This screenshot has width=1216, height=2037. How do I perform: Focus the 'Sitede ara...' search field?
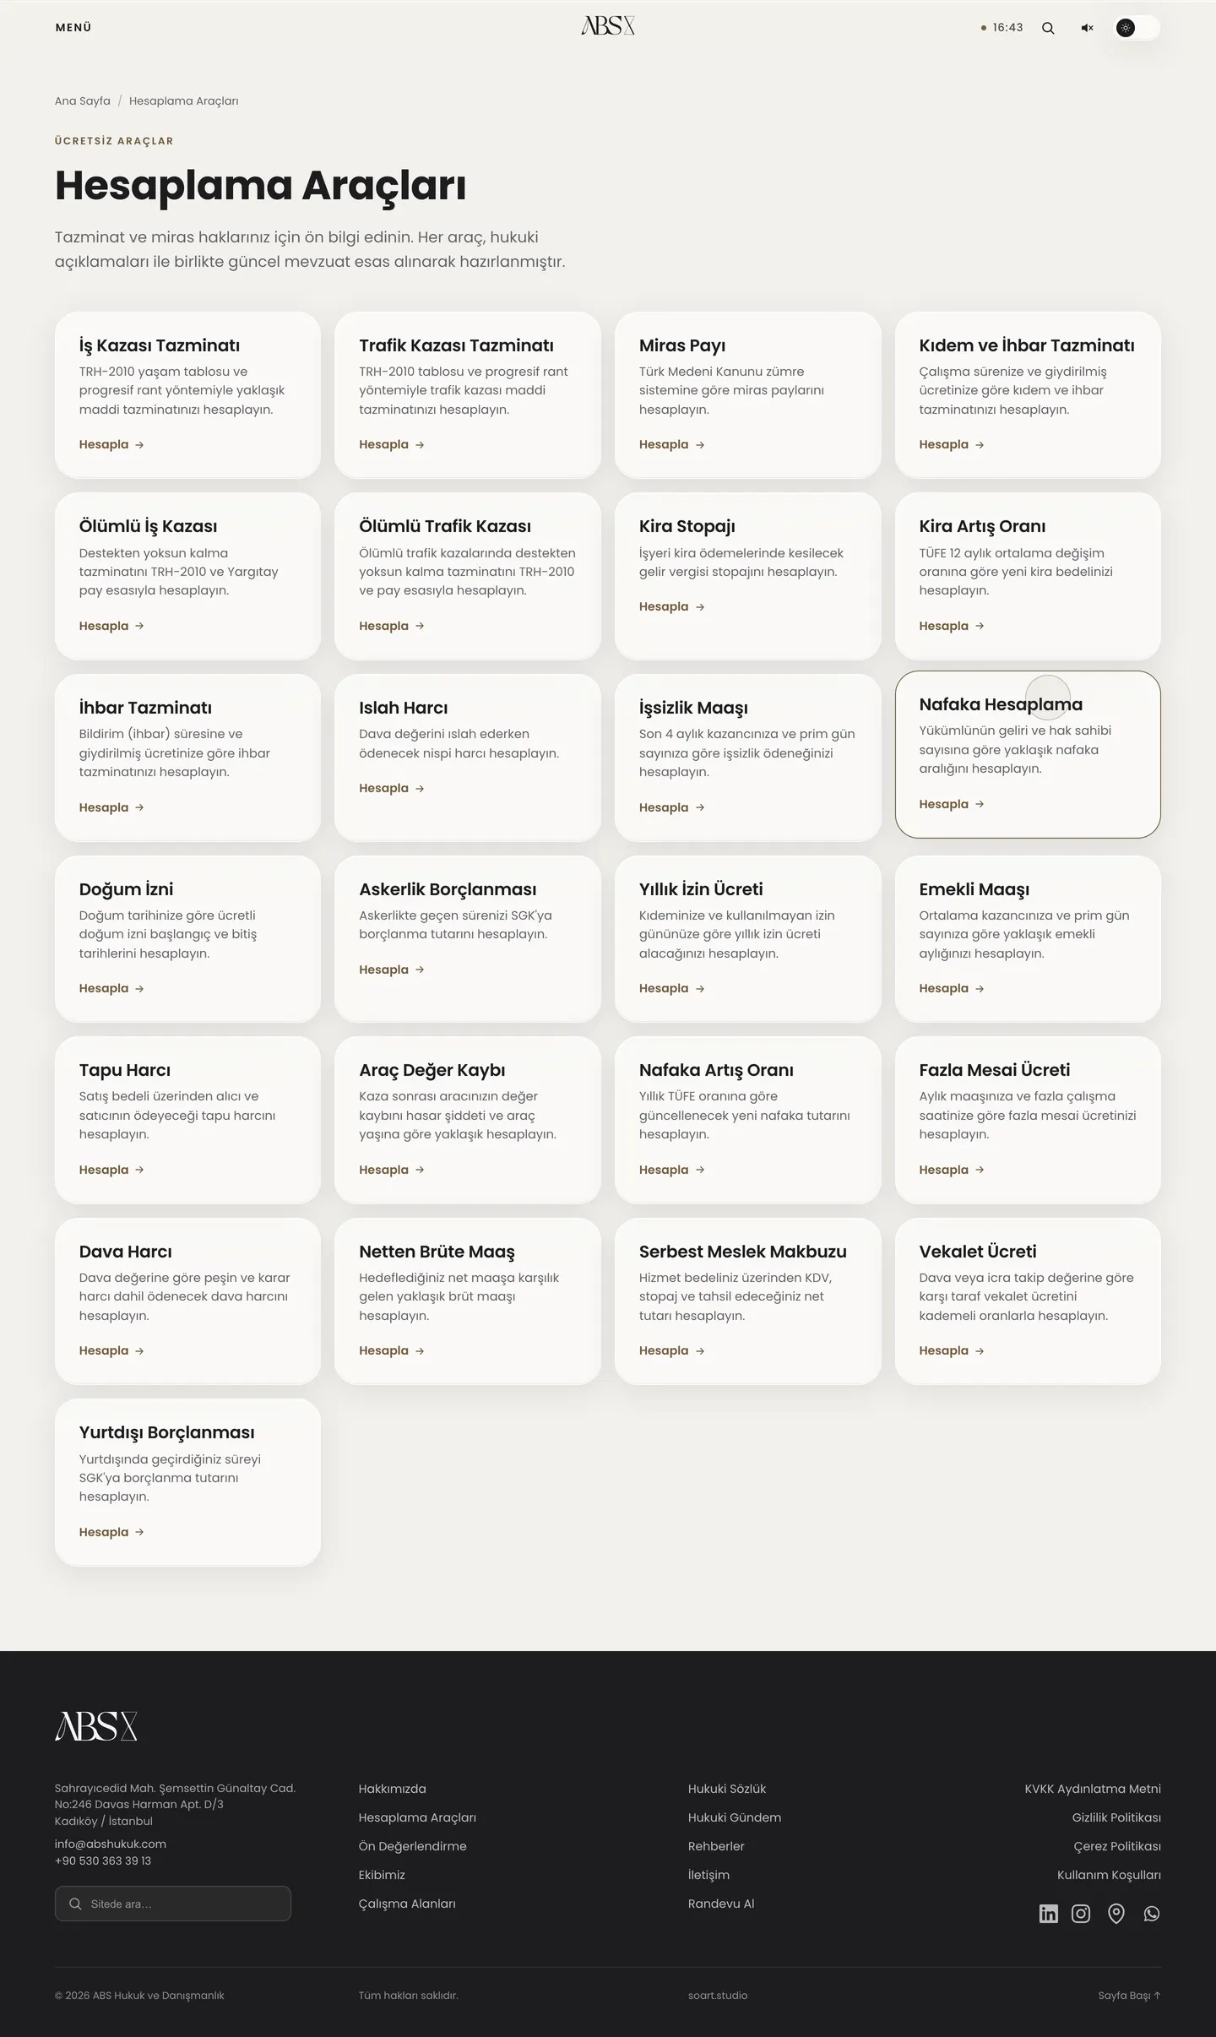coord(173,1904)
